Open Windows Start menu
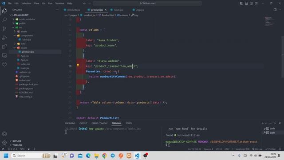The height and width of the screenshot is (160, 284). [x=6, y=156]
